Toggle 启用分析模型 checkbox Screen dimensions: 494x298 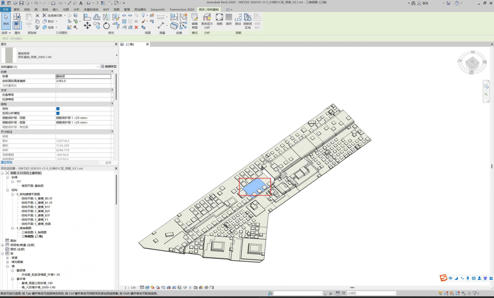click(x=58, y=113)
